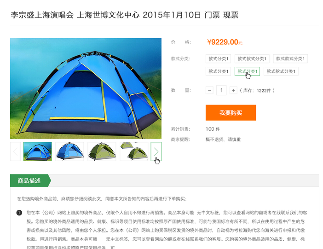Select the two green tents thumbnail
Viewport: 323px width, 249px height.
click(134, 151)
